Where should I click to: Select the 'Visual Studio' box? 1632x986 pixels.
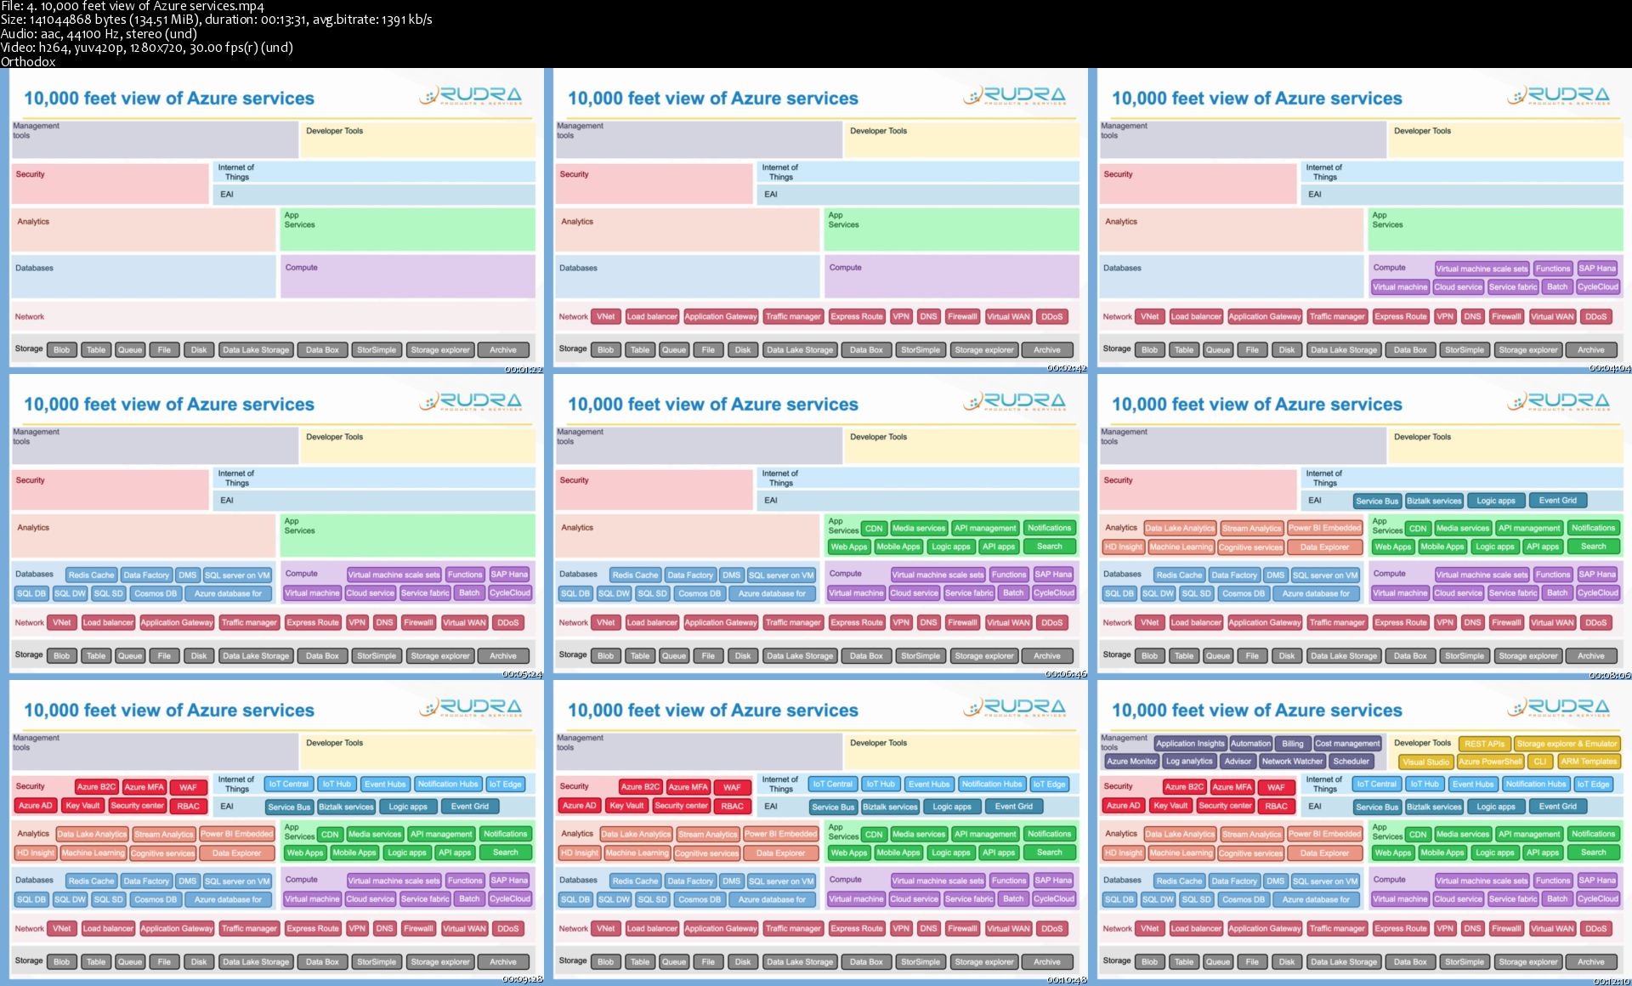[1425, 762]
